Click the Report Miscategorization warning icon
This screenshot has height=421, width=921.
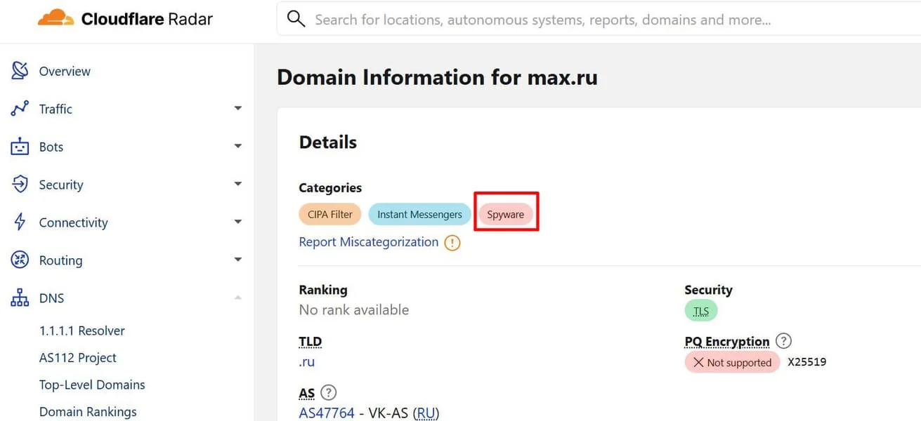point(452,242)
